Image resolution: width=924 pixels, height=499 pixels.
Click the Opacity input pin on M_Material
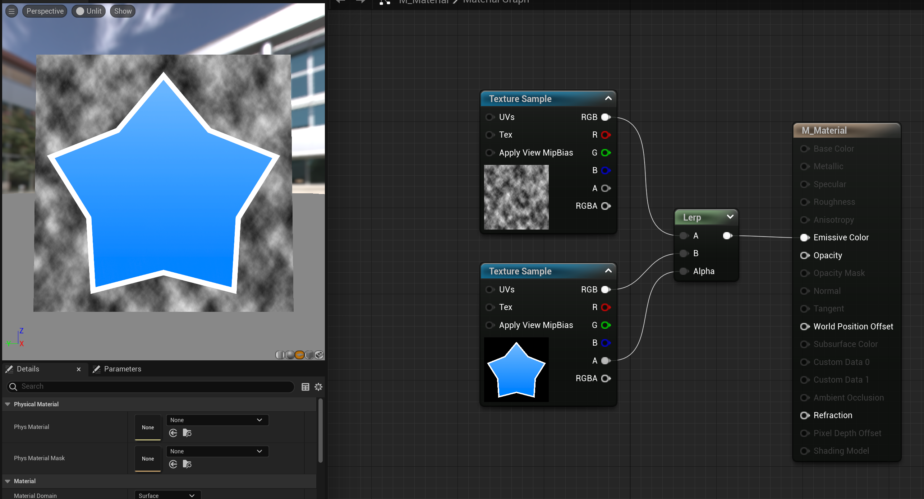click(805, 255)
